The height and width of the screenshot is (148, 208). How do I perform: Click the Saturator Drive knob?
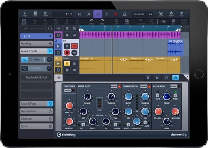(x=167, y=97)
